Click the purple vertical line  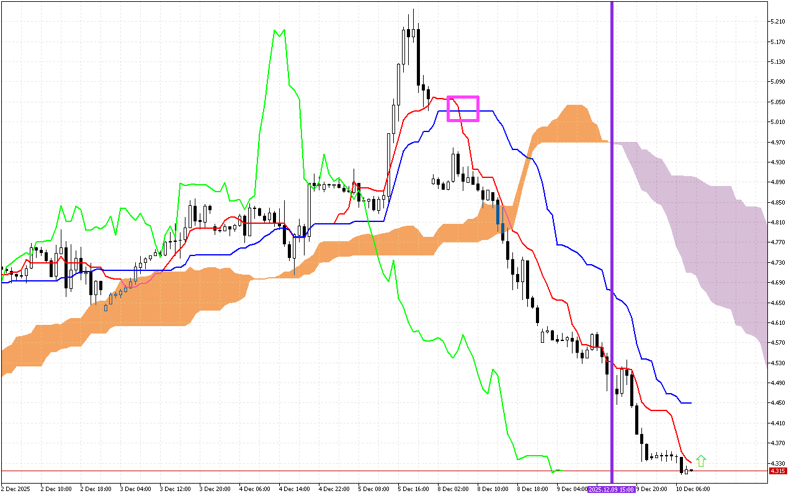tap(612, 248)
